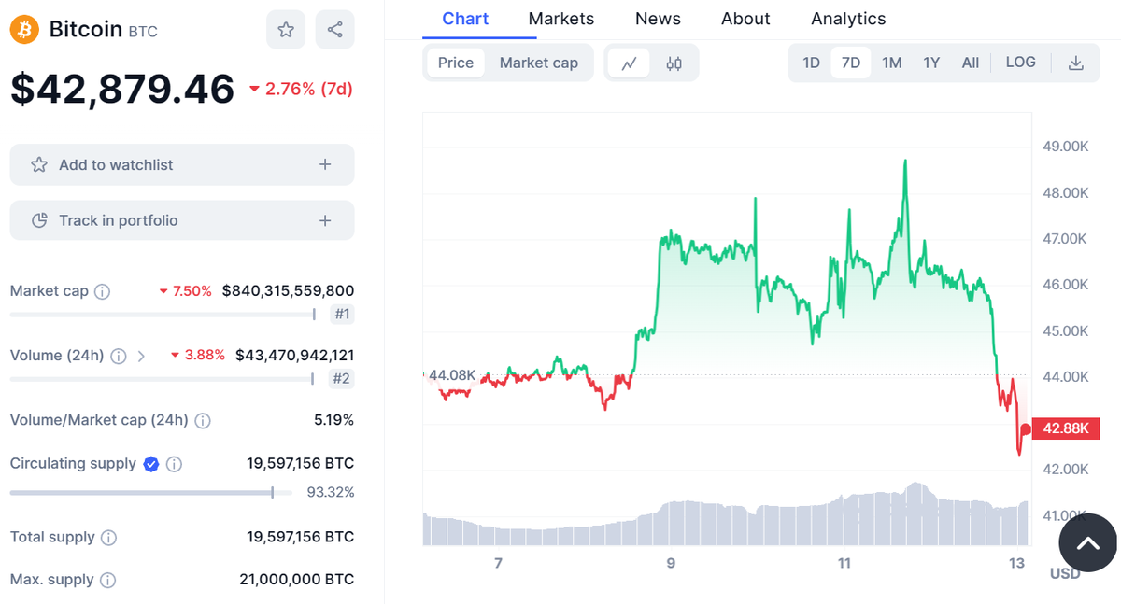Open the About tab
This screenshot has width=1121, height=604.
click(745, 19)
